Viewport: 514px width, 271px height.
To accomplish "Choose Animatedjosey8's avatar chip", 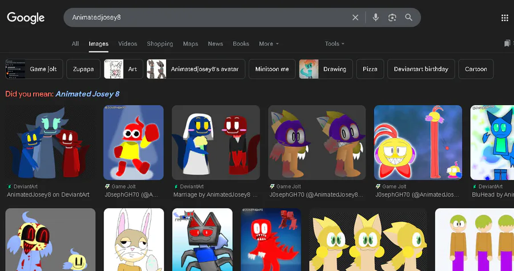I will coord(196,69).
